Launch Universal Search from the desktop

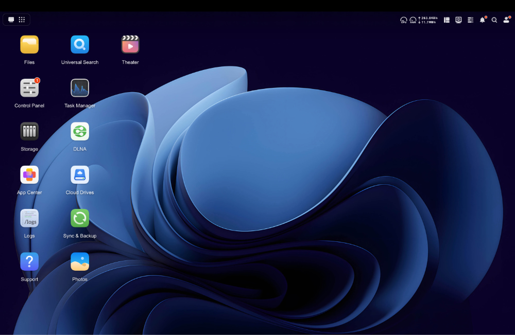tap(80, 45)
